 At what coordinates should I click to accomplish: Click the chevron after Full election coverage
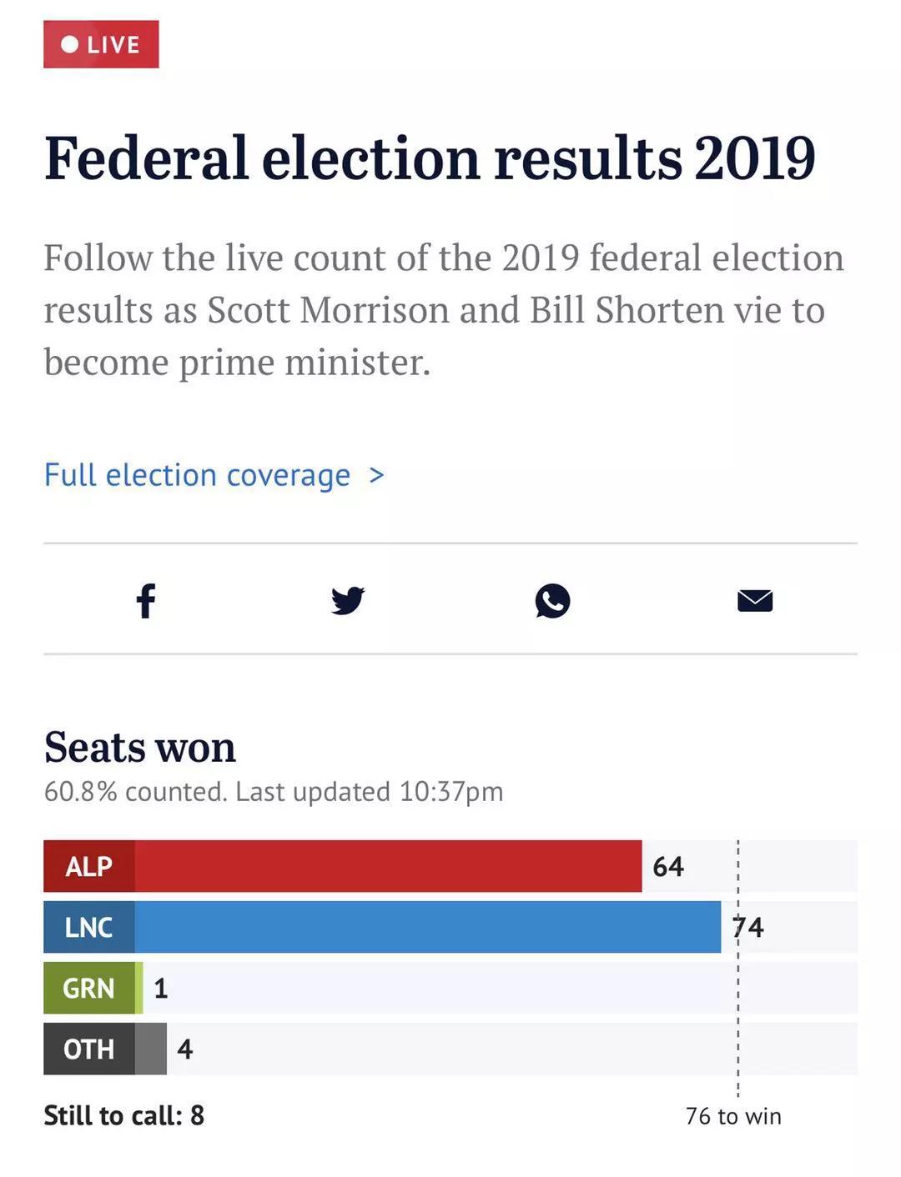tap(377, 475)
